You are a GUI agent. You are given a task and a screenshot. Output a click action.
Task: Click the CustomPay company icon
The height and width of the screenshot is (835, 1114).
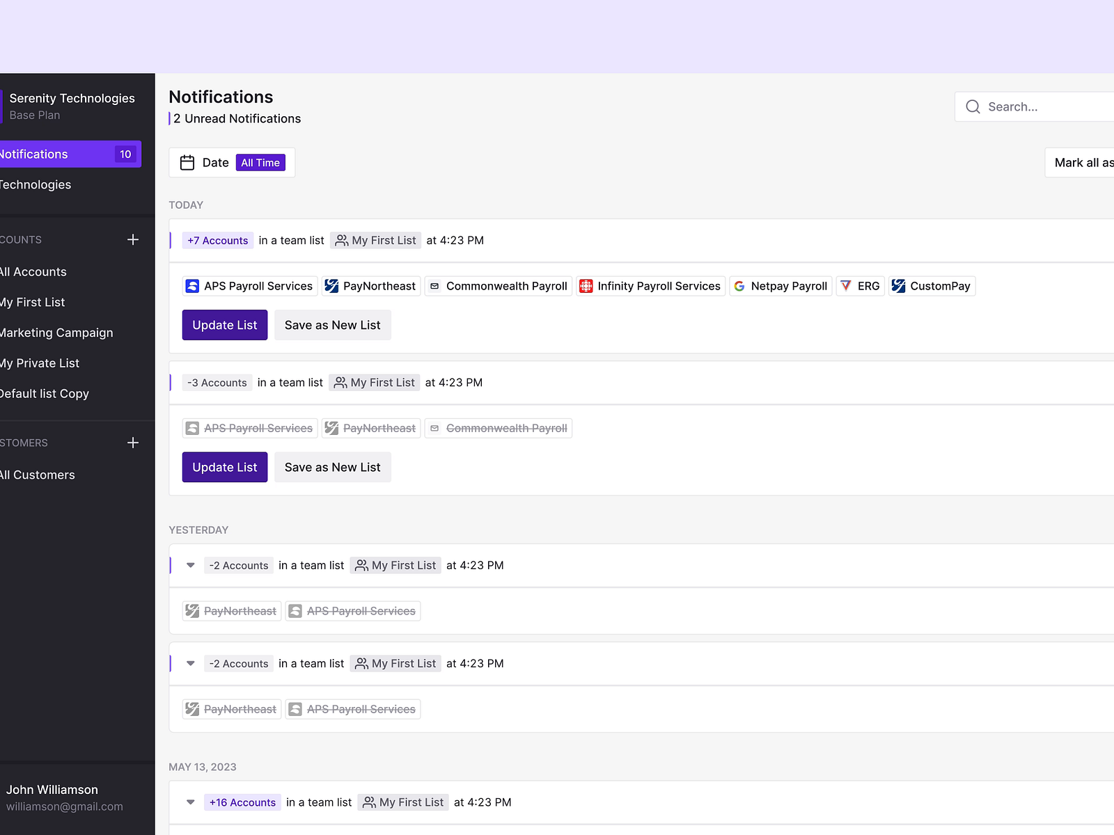tap(899, 285)
